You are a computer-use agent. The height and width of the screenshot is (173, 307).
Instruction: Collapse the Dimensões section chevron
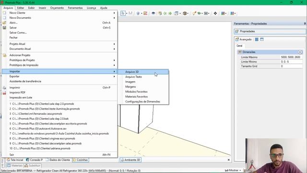point(300,52)
